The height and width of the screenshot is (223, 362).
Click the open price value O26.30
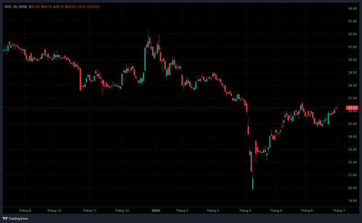tap(34, 7)
